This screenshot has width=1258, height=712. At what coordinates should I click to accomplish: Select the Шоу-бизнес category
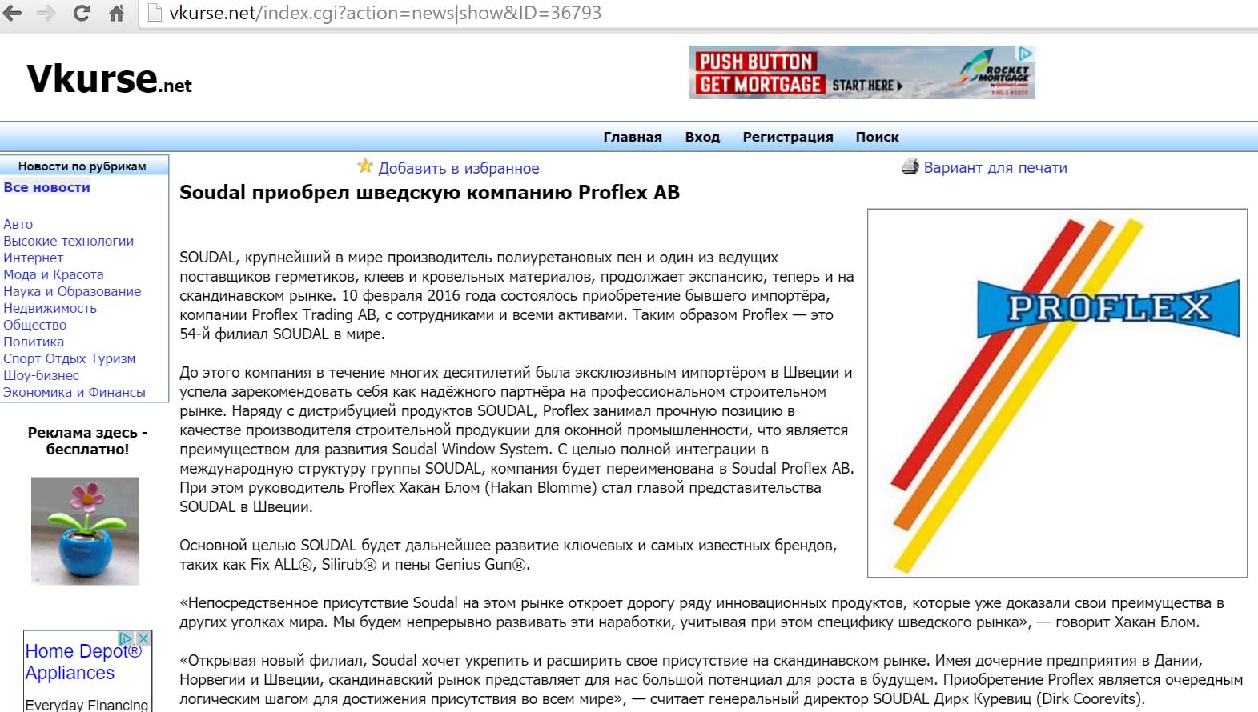41,375
